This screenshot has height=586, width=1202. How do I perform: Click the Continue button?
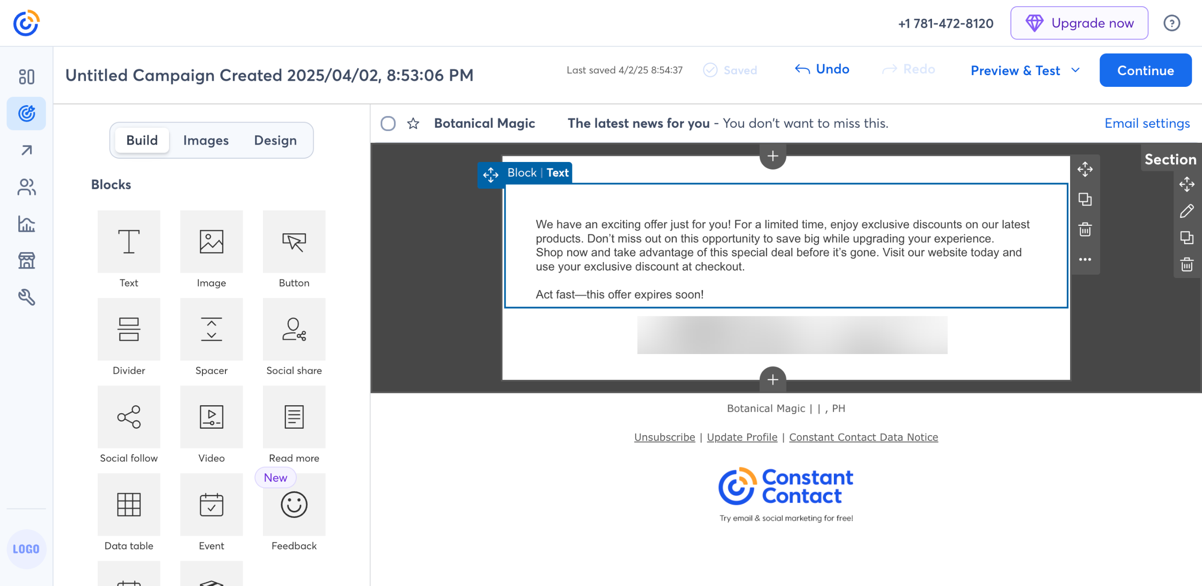click(x=1145, y=70)
